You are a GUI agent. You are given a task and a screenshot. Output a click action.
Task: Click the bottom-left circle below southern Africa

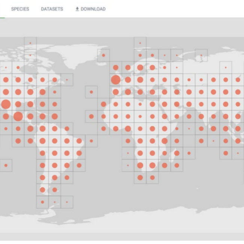(x=140, y=178)
